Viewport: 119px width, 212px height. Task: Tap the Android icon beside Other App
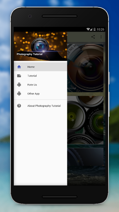point(19,93)
